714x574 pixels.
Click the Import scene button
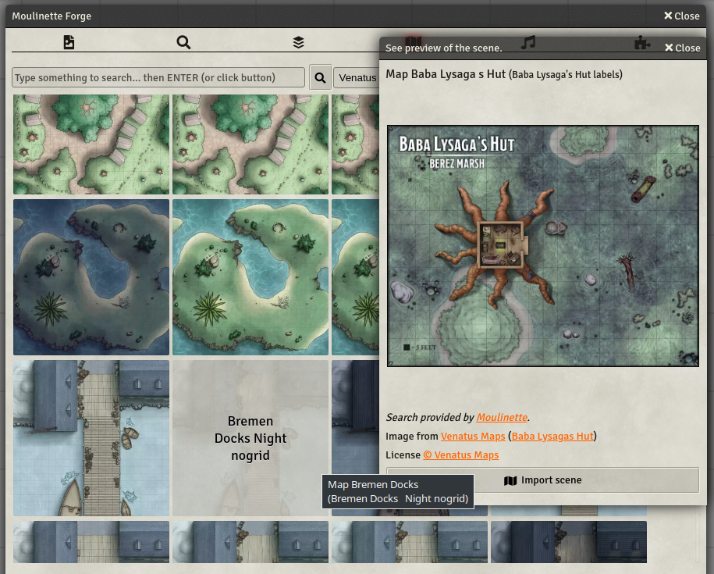pos(542,480)
